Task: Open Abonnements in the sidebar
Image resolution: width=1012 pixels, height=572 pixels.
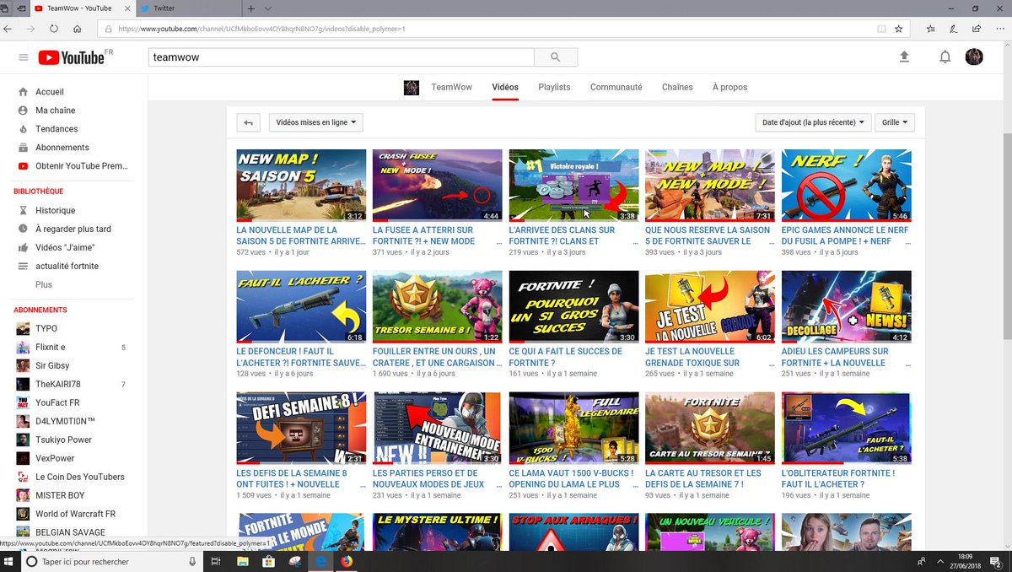Action: [x=62, y=148]
